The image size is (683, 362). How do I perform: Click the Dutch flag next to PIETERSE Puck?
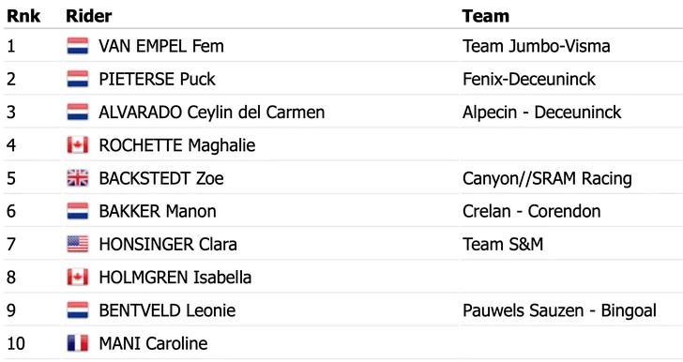78,79
